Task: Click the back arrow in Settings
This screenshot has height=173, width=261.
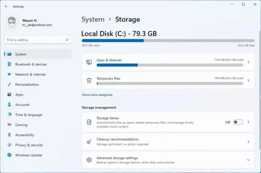Action: 6,6
